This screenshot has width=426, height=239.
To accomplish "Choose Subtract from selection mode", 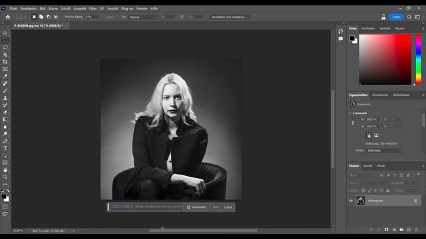I will [49, 17].
